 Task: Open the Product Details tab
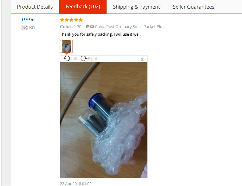point(35,7)
